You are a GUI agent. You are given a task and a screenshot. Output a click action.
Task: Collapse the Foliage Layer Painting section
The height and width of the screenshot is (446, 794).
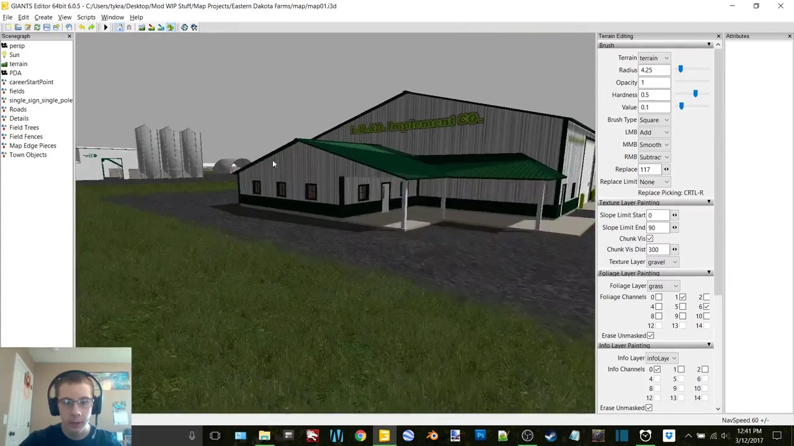point(709,273)
